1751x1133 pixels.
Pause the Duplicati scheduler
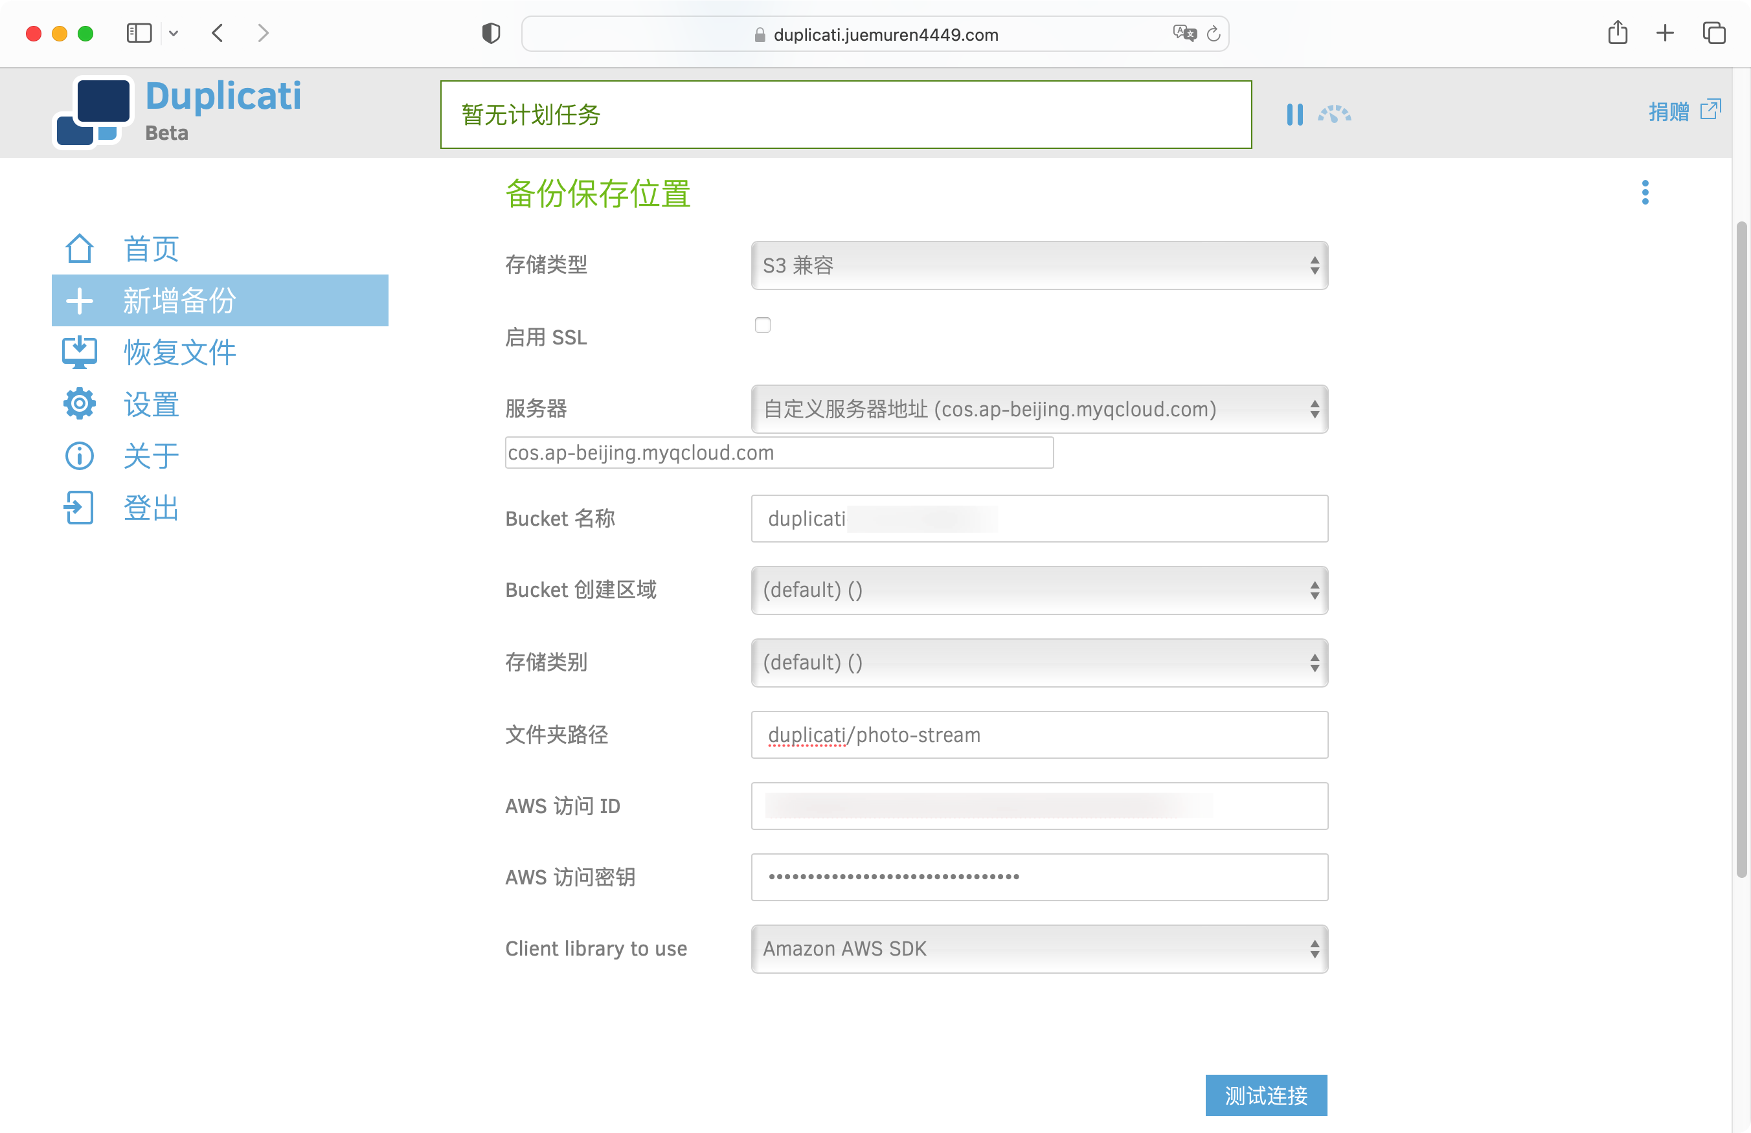click(x=1295, y=114)
